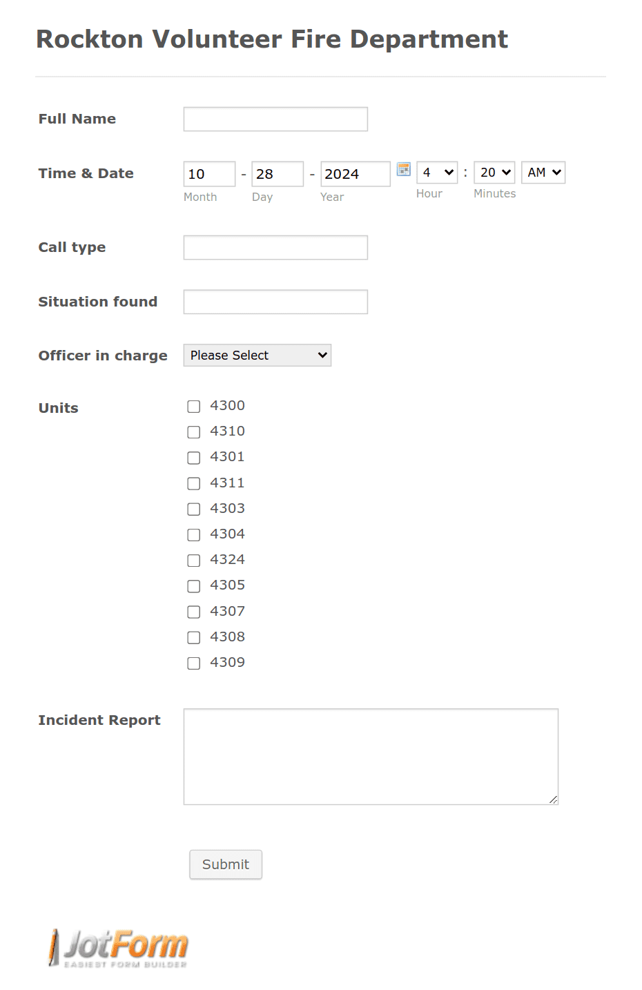Open the Hour dropdown

point(436,172)
